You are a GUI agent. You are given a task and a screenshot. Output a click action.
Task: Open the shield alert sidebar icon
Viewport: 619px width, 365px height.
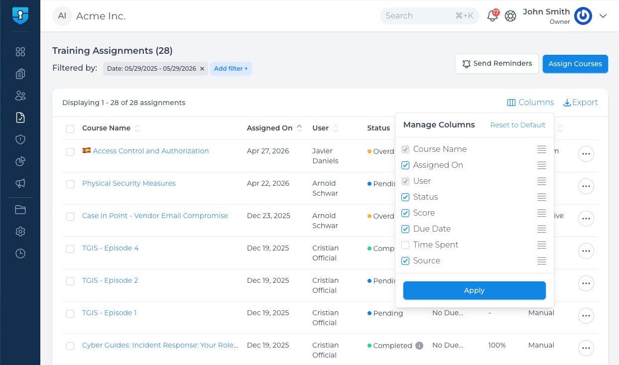(x=20, y=139)
